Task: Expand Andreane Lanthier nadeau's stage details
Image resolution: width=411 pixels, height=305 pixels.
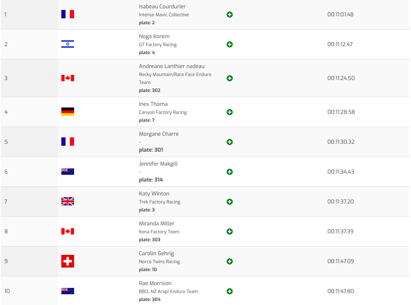Action: (229, 78)
